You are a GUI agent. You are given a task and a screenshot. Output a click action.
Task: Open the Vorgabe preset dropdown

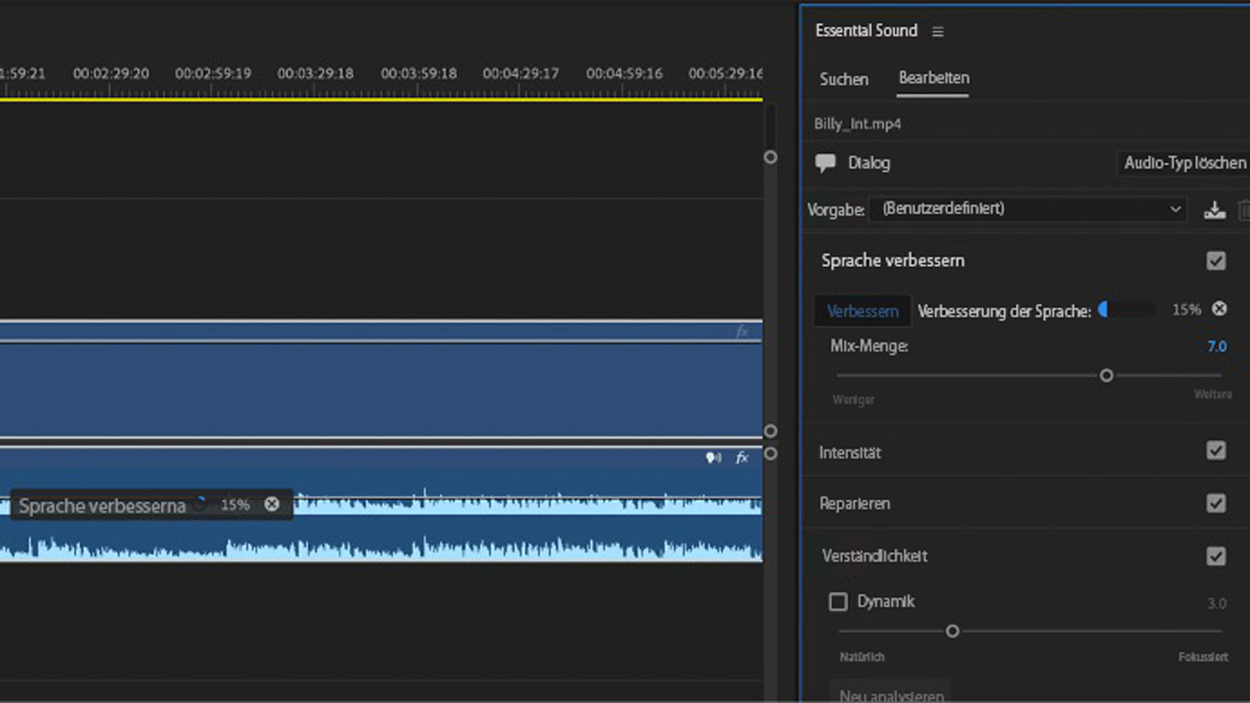click(x=1028, y=209)
